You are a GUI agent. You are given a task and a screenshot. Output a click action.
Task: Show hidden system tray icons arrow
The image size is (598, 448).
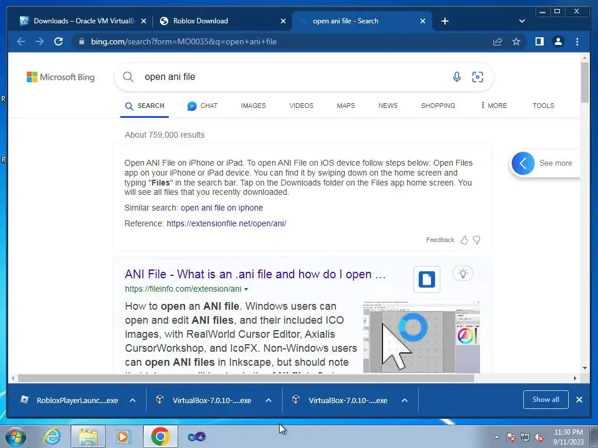click(x=496, y=437)
